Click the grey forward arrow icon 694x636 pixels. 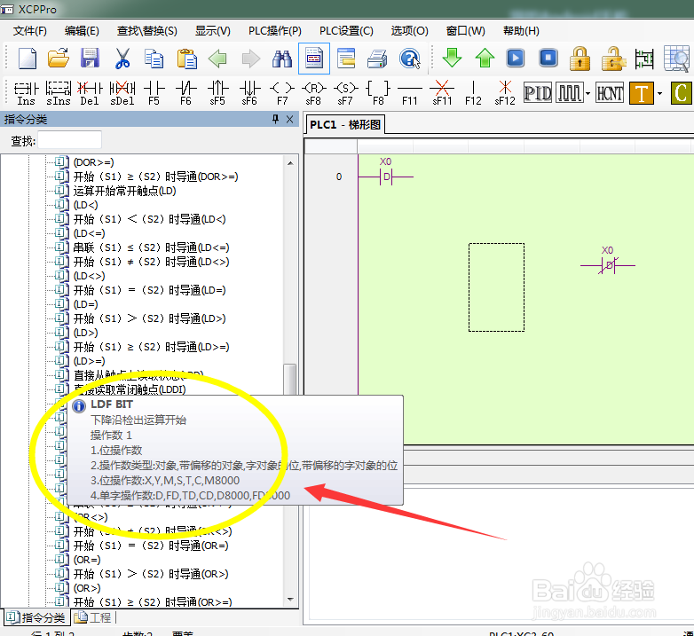tap(251, 59)
